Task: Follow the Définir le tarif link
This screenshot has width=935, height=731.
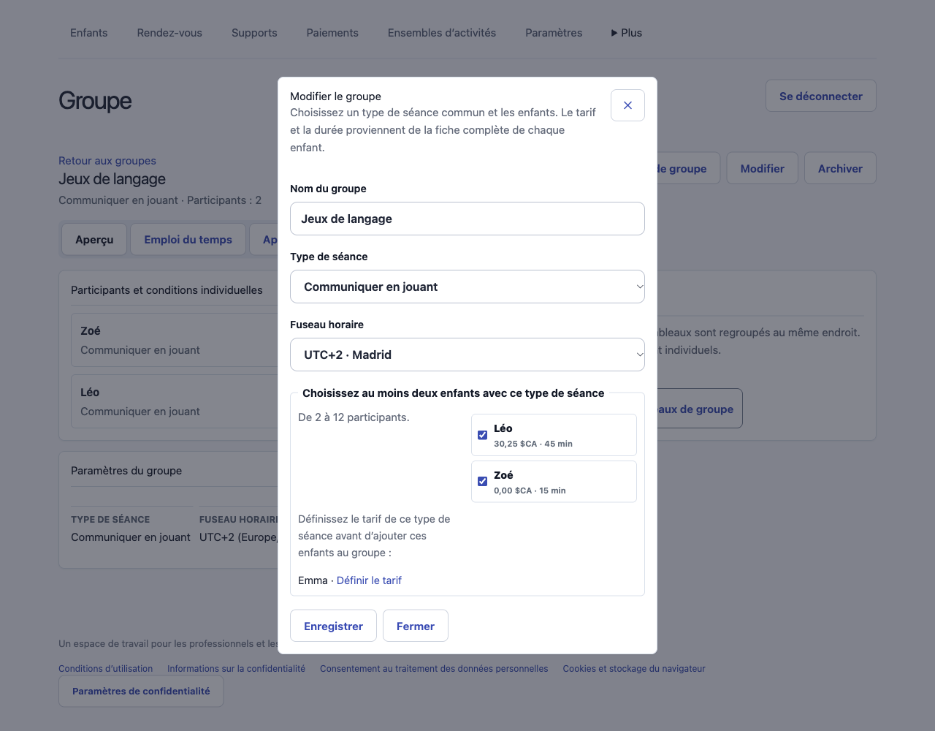Action: click(369, 580)
